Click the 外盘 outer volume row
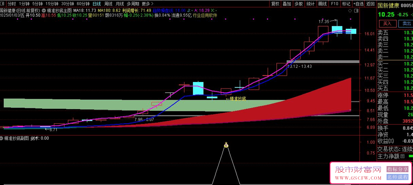The width and height of the screenshot is (413, 185). 395,121
